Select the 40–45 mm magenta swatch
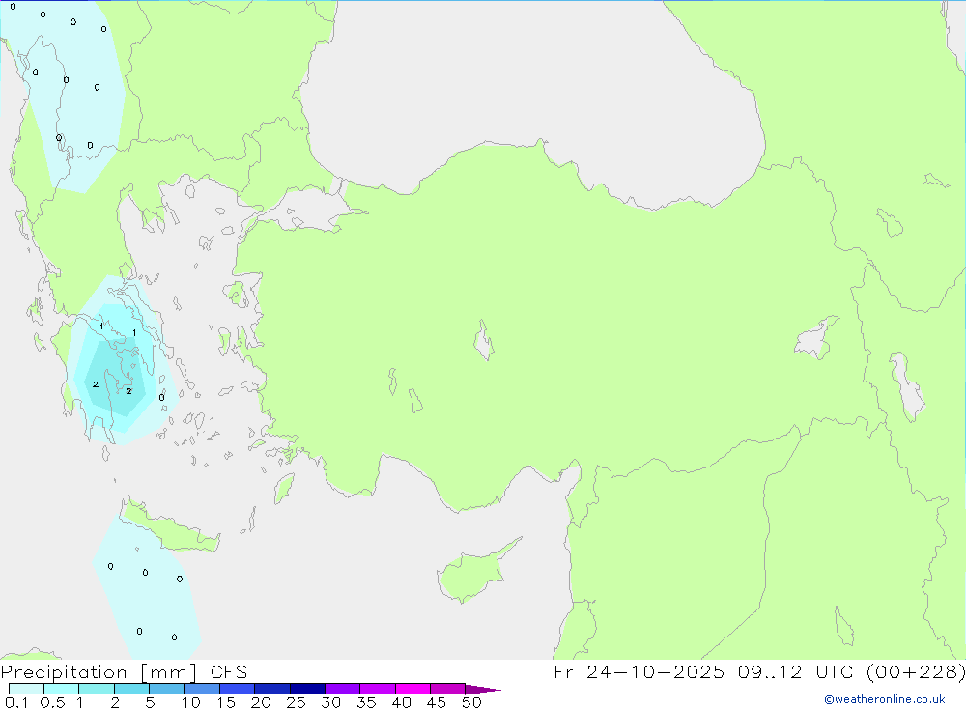966x708 pixels. tap(412, 689)
